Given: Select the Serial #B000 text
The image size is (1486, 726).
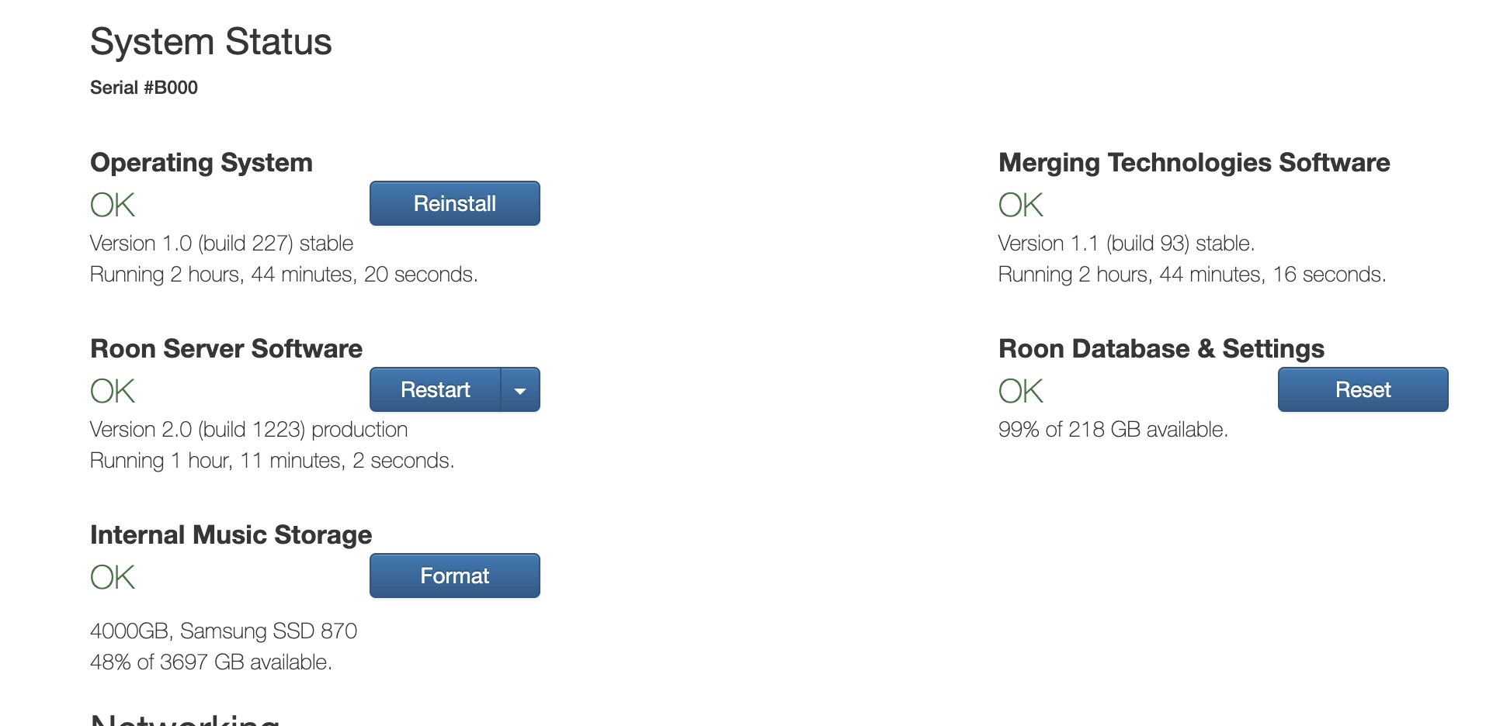Looking at the screenshot, I should (x=144, y=88).
